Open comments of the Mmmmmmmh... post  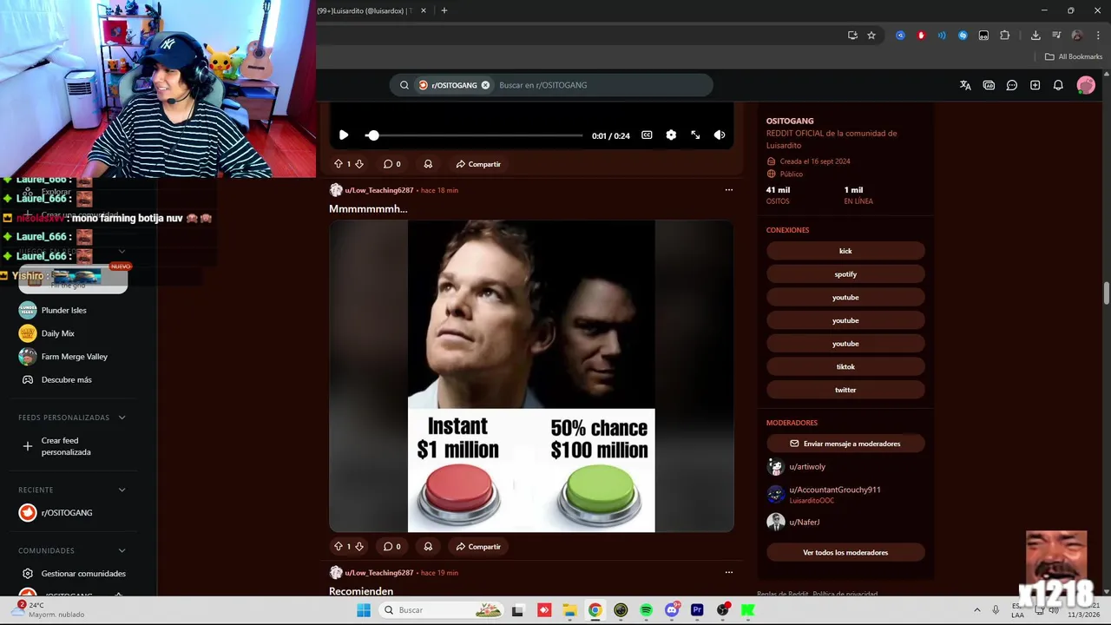click(x=392, y=547)
